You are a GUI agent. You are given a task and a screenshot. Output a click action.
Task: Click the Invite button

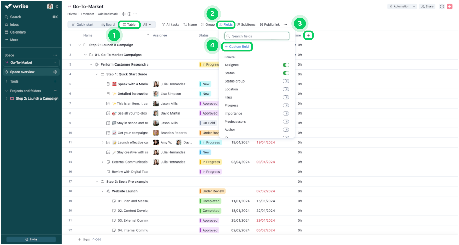pyautogui.click(x=31, y=239)
